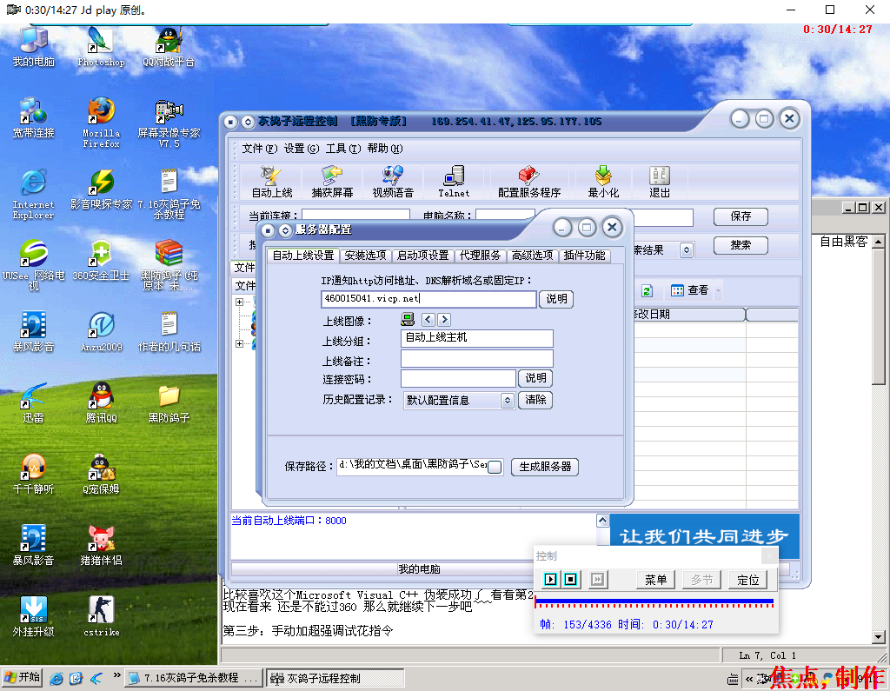Click the blue playback progress bar
The width and height of the screenshot is (890, 691).
pyautogui.click(x=654, y=600)
